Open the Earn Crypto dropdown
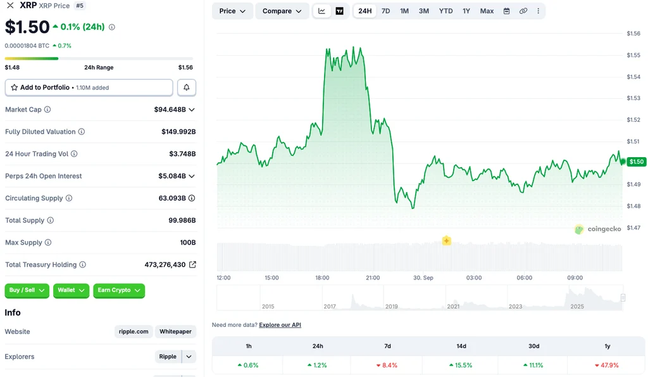The height and width of the screenshot is (377, 648). (x=119, y=290)
